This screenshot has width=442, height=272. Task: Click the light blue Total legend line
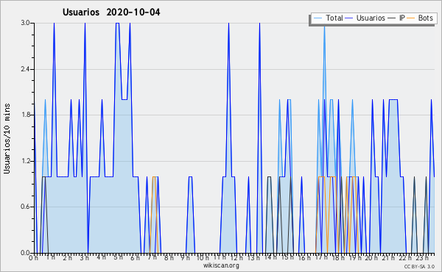318,18
